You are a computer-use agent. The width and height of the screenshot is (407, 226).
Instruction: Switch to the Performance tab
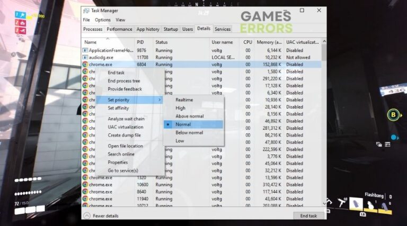coord(119,29)
